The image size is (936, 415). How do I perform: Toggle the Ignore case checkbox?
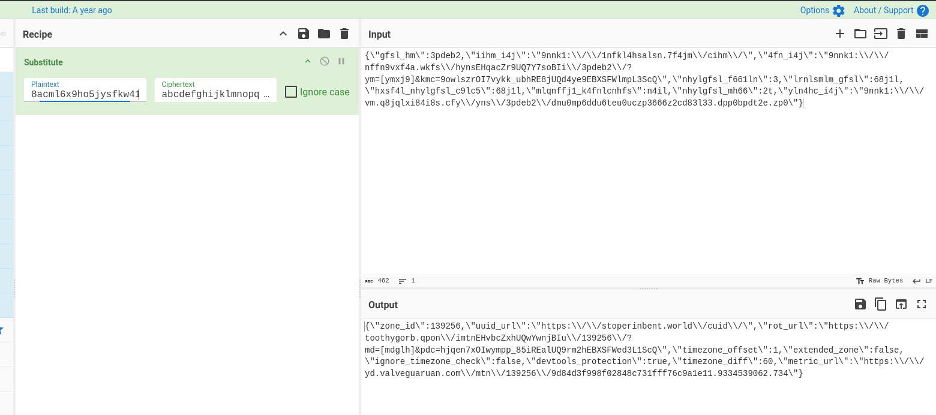click(x=291, y=92)
